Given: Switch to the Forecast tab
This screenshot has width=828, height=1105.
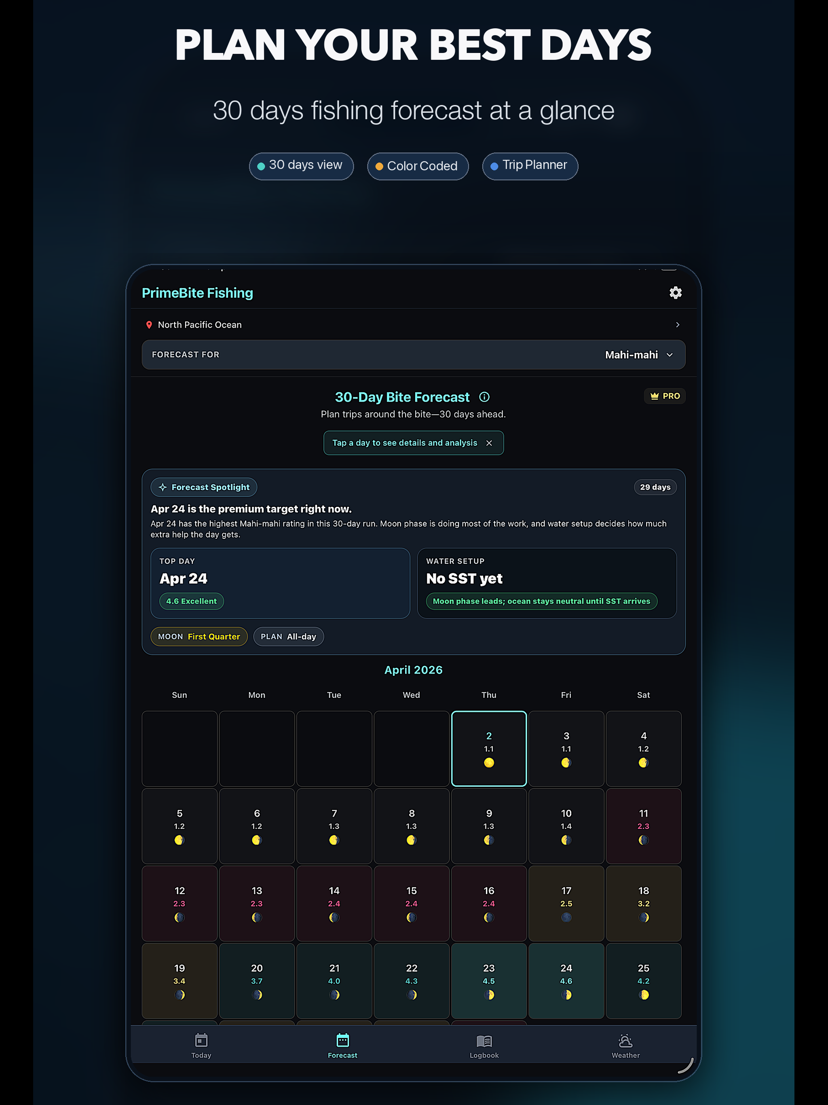Looking at the screenshot, I should pos(342,1046).
